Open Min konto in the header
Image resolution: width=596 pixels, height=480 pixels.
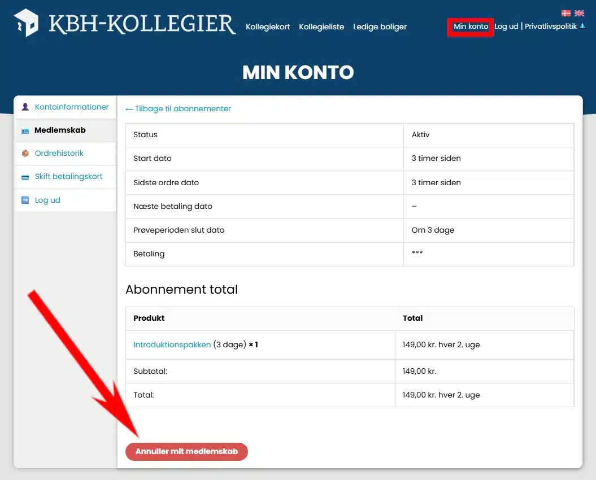pyautogui.click(x=471, y=27)
